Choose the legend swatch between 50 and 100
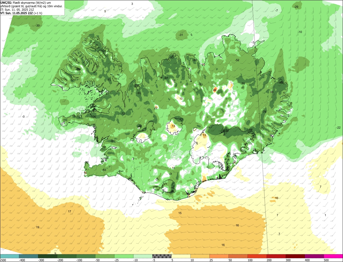 coord(238,256)
